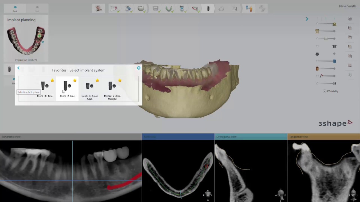Open the crown tooth design workflow step

[141, 9]
